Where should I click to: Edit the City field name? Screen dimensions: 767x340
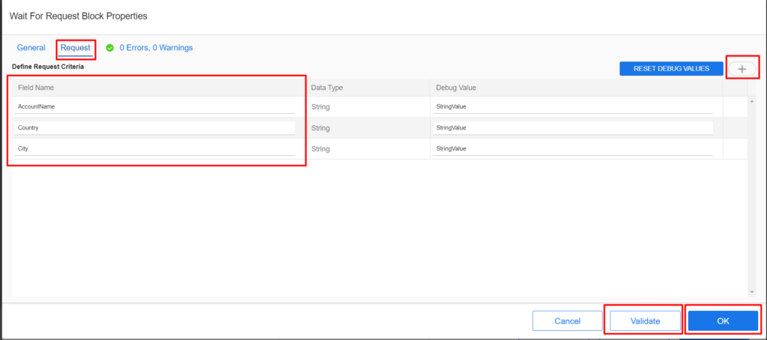(x=154, y=149)
